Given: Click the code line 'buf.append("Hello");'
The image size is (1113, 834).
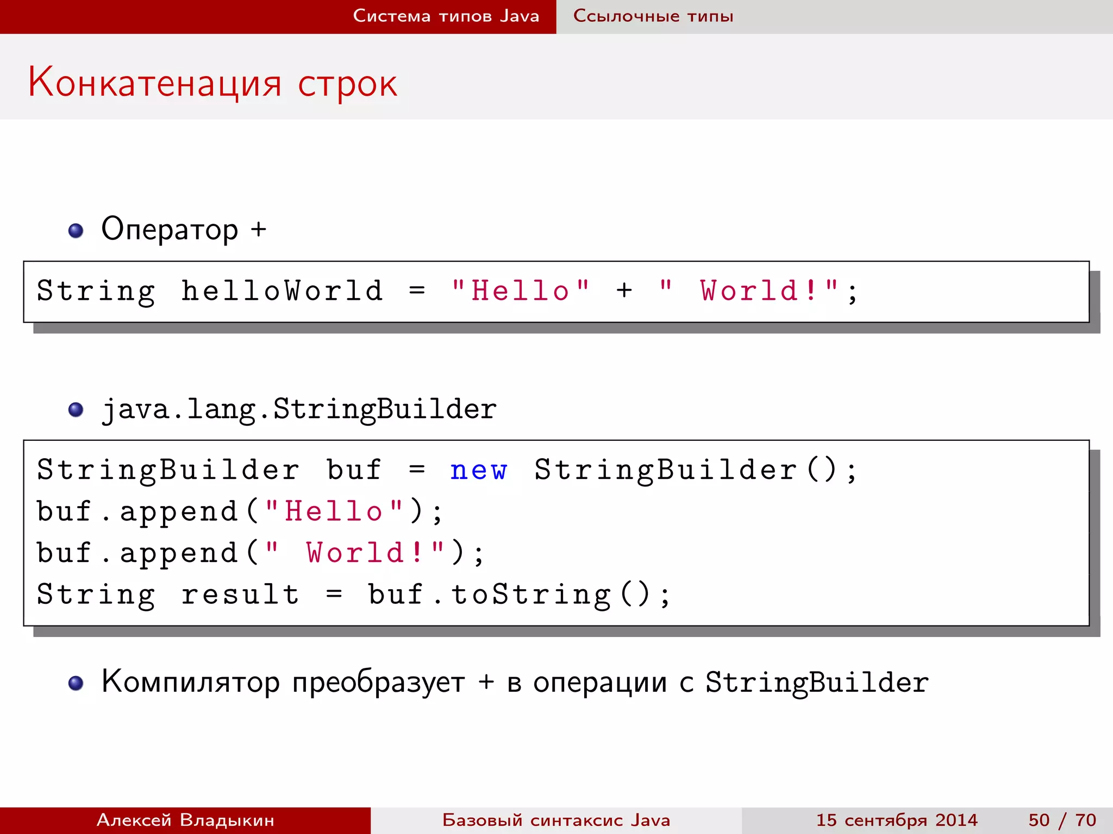Looking at the screenshot, I should 240,511.
